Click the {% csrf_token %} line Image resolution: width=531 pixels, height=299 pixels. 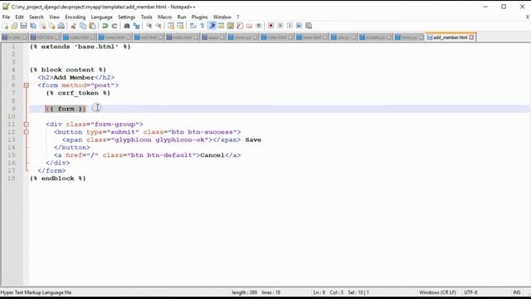click(78, 93)
